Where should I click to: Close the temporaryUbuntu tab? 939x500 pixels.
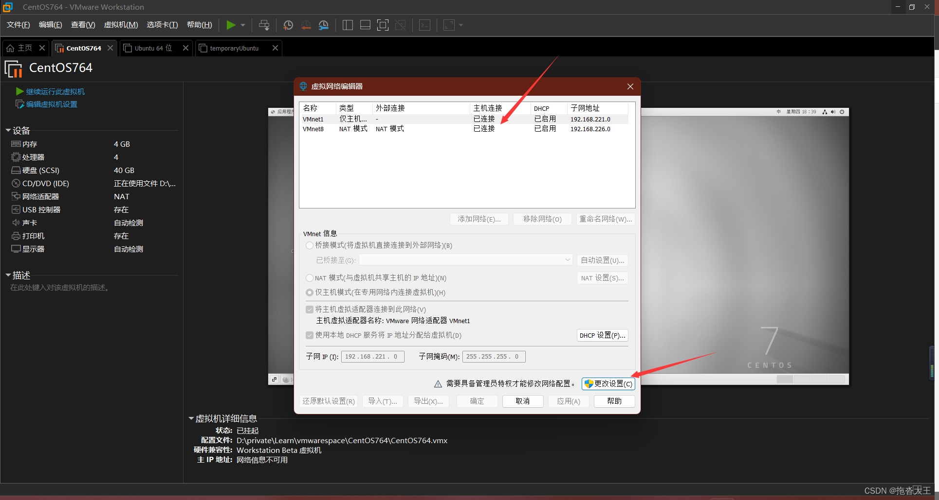click(275, 48)
